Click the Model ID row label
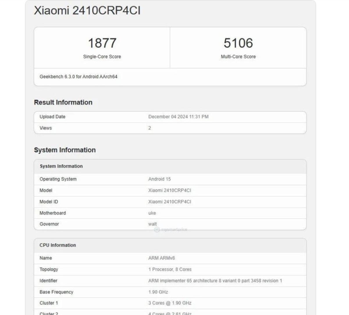The height and width of the screenshot is (315, 349). (x=49, y=202)
